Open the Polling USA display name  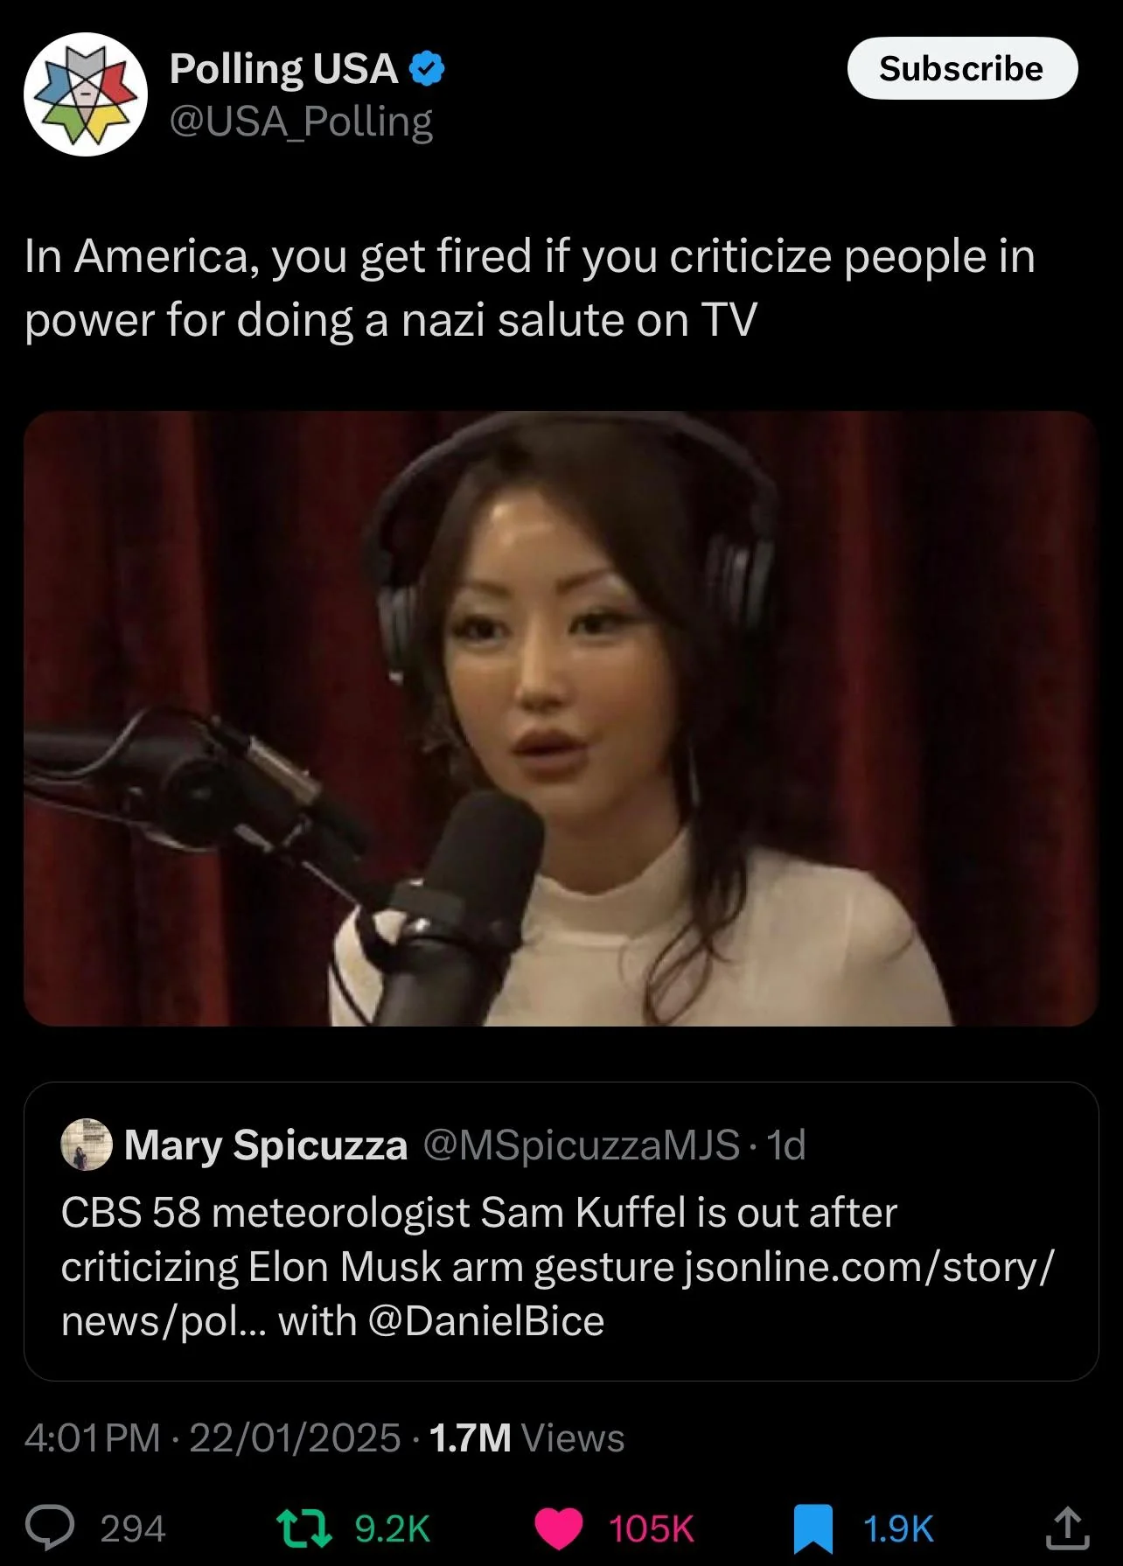coord(283,69)
